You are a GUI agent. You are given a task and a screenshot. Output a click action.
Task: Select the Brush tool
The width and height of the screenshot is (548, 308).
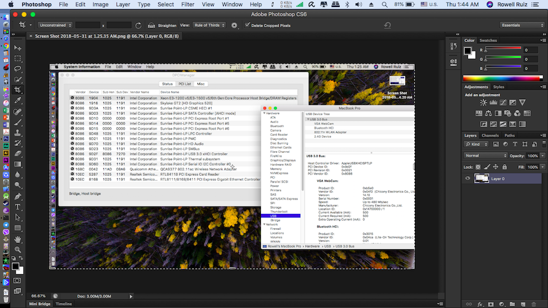18,122
